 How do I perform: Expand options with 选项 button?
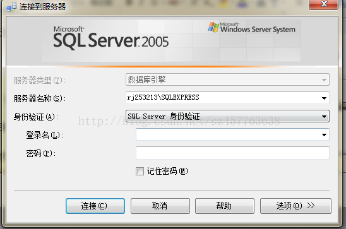point(295,206)
